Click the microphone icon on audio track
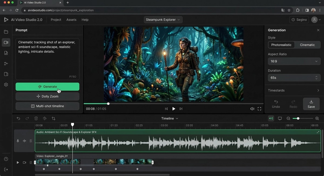 click(x=18, y=141)
